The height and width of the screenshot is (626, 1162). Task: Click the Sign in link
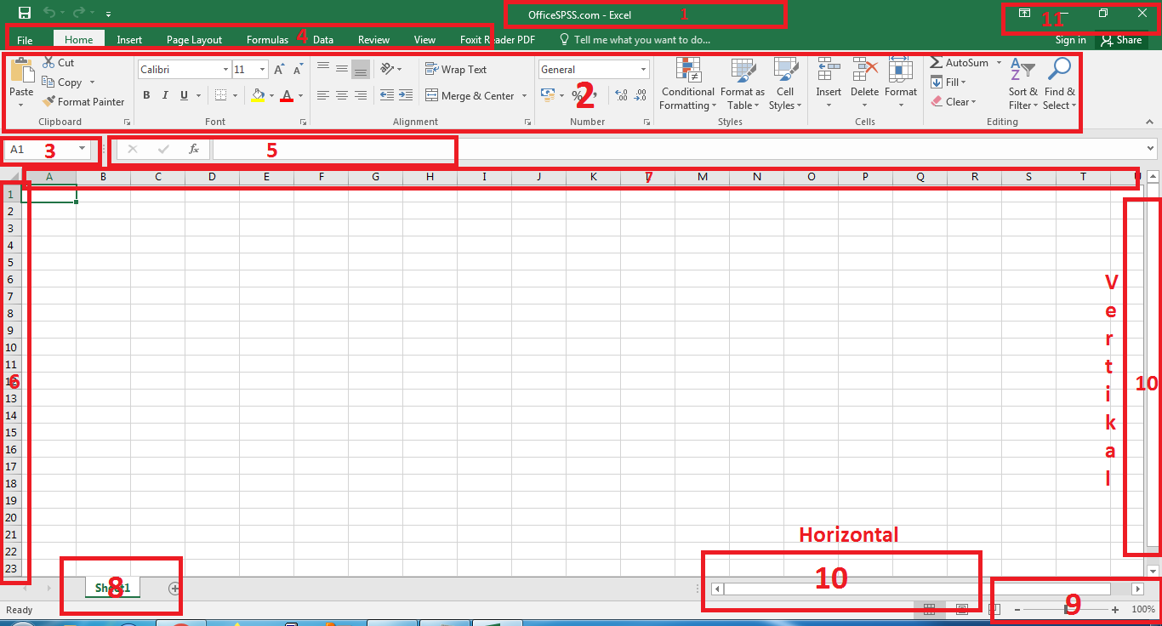1070,40
